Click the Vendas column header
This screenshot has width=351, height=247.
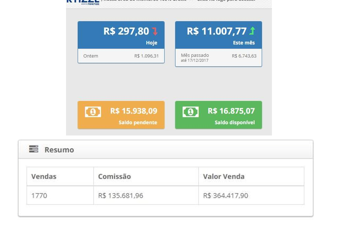click(x=60, y=176)
